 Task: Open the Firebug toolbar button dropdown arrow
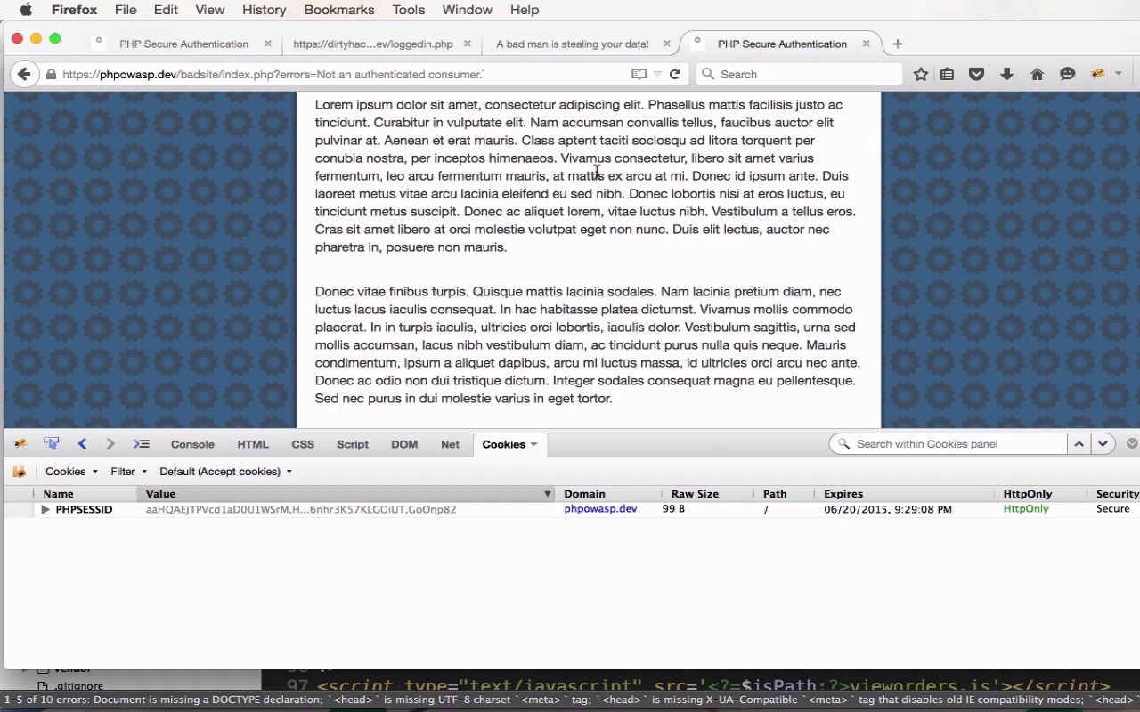[x=1119, y=75]
